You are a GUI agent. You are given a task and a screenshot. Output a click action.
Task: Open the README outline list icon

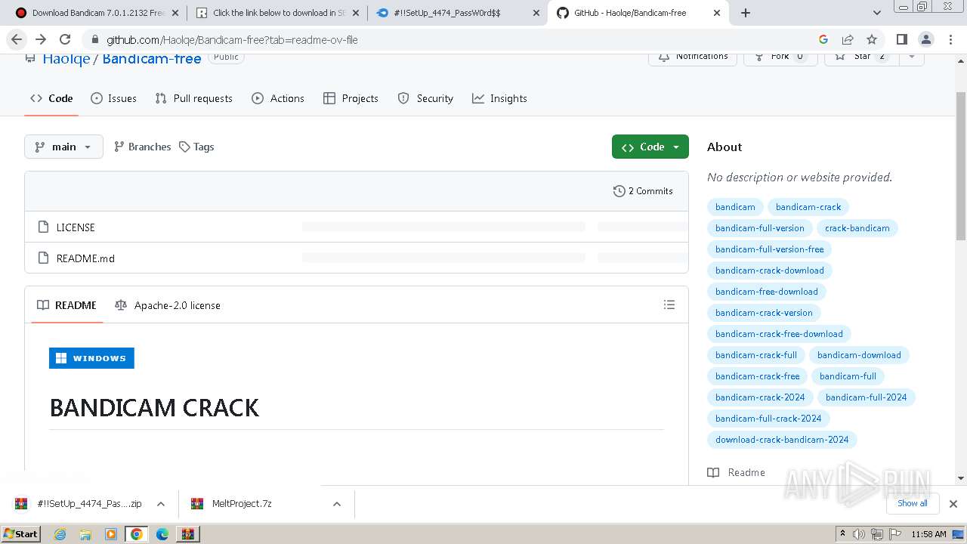(669, 304)
